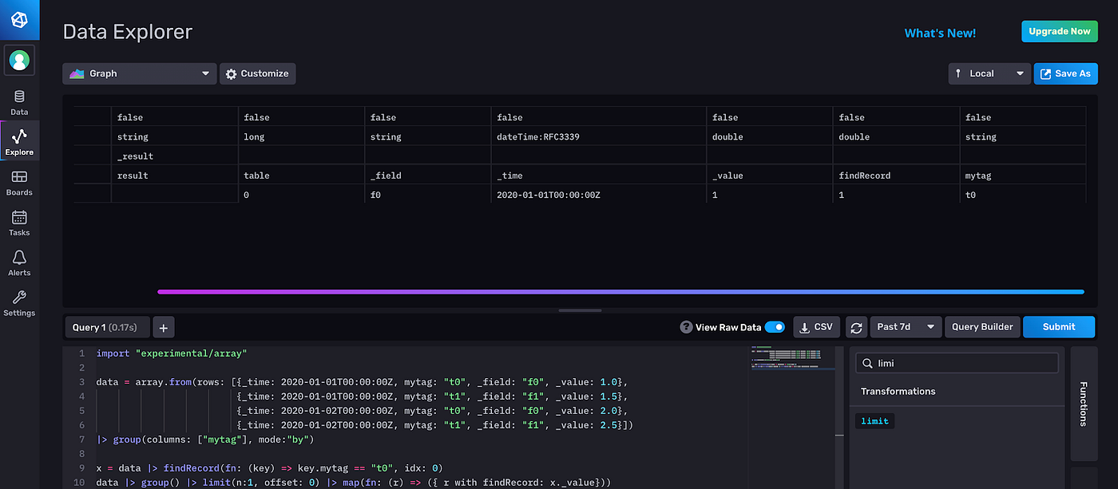
Task: Click the InfluxDB logo at top left
Action: [18, 18]
